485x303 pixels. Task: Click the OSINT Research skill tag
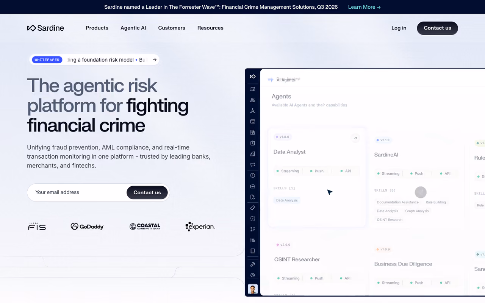tap(390, 220)
